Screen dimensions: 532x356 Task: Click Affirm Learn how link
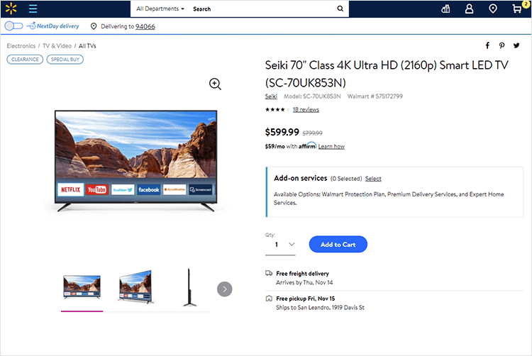pos(331,147)
